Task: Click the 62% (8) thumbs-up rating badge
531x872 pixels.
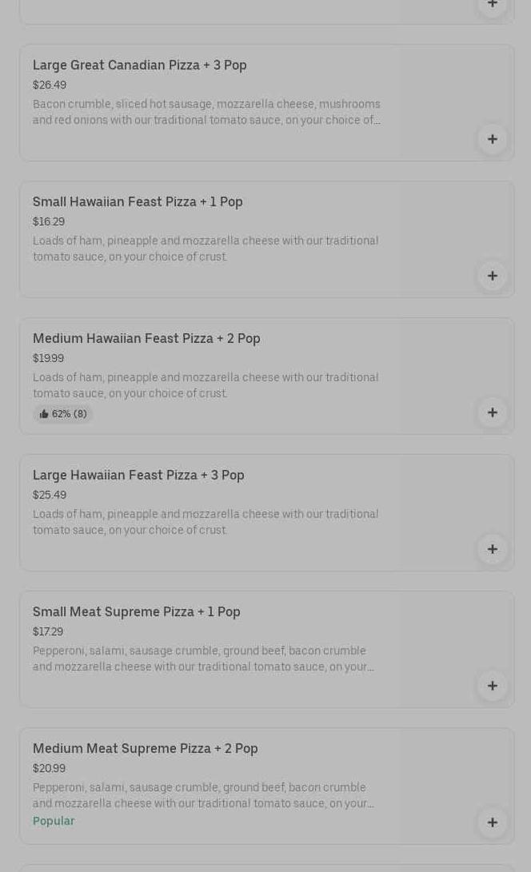Action: coord(63,414)
